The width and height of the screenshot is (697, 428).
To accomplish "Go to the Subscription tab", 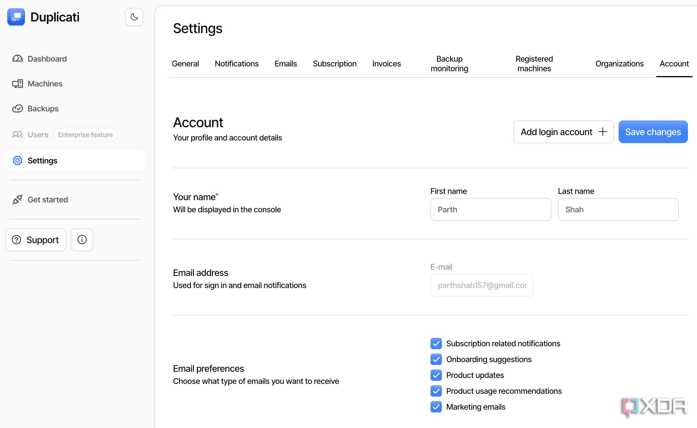I will 334,64.
